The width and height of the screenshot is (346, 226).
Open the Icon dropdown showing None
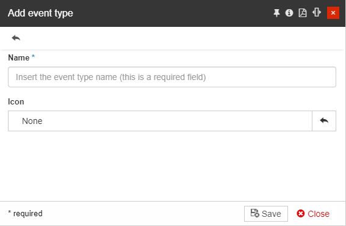tap(160, 121)
